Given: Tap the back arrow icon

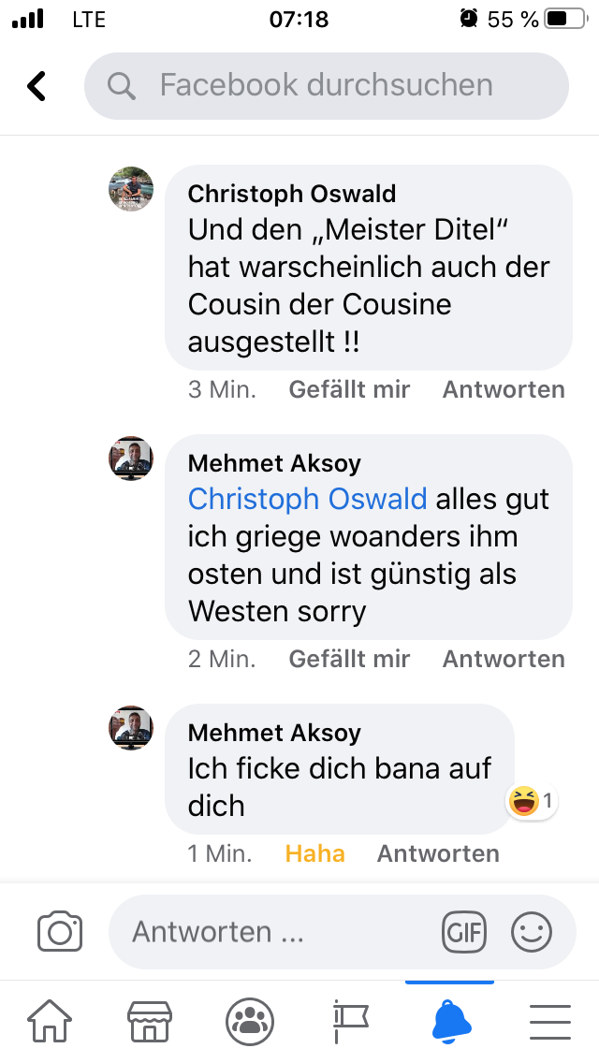Looking at the screenshot, I should coord(37,86).
